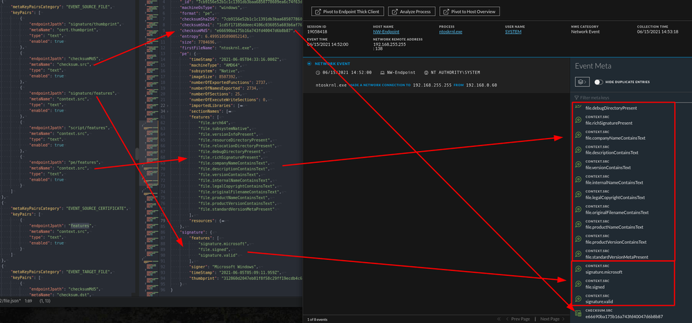Click icon beside file.versionContainsText meta
Viewport: 692px width, 323px height.
[578, 165]
